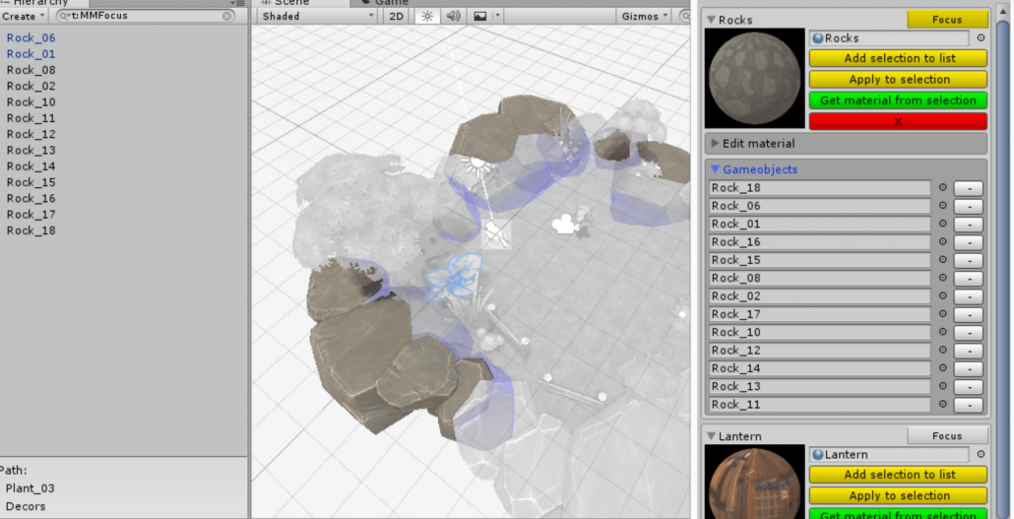Open the Shaded draw mode dropdown
The height and width of the screenshot is (519, 1014).
coord(318,17)
